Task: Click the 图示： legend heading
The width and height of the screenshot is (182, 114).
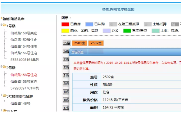Action: (x=66, y=18)
